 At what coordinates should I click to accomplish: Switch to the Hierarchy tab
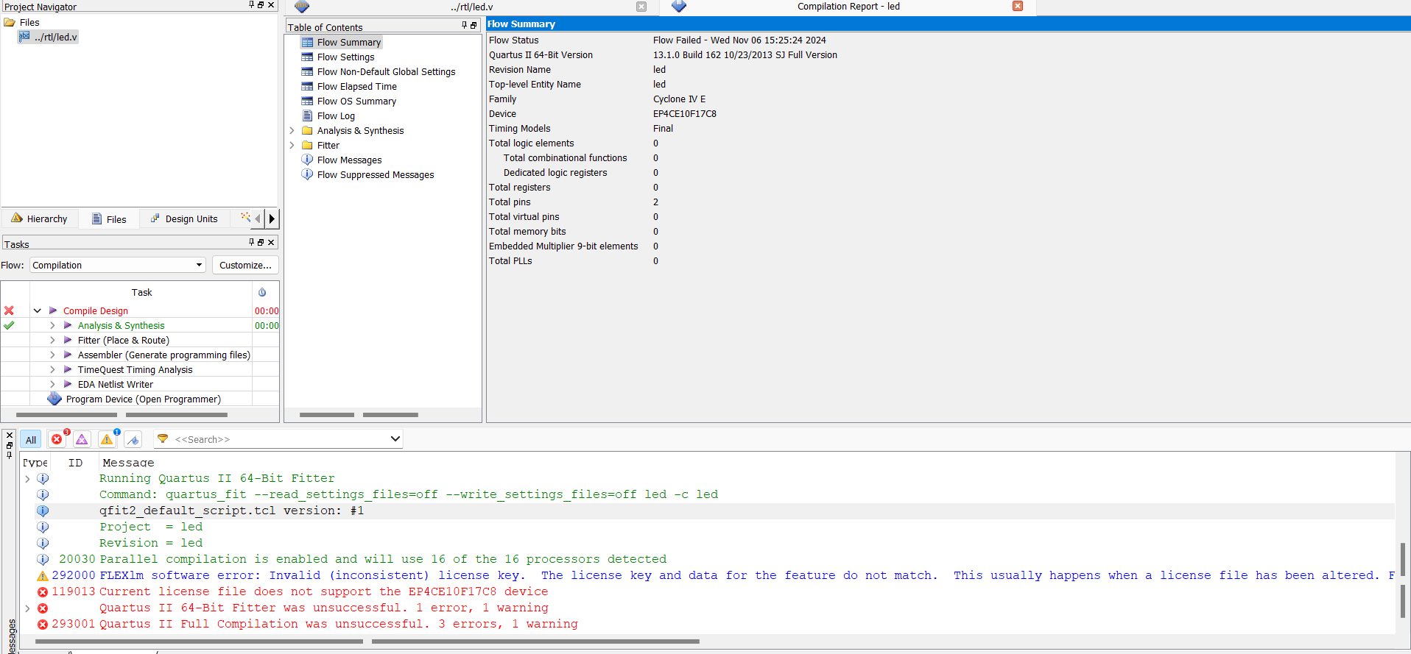40,218
